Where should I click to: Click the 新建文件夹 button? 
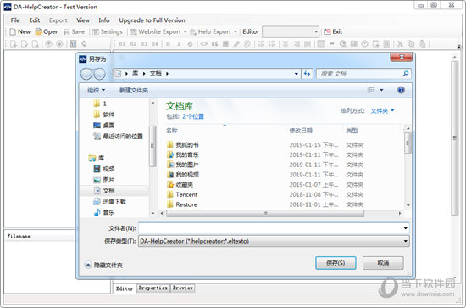point(133,90)
